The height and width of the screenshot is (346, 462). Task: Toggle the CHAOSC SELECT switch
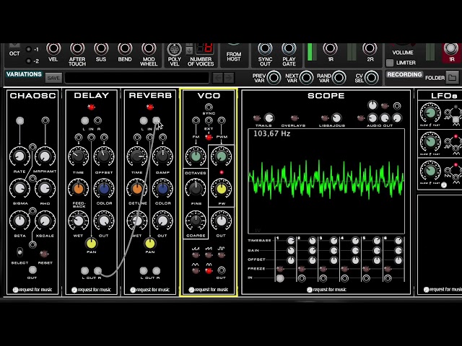(x=19, y=252)
